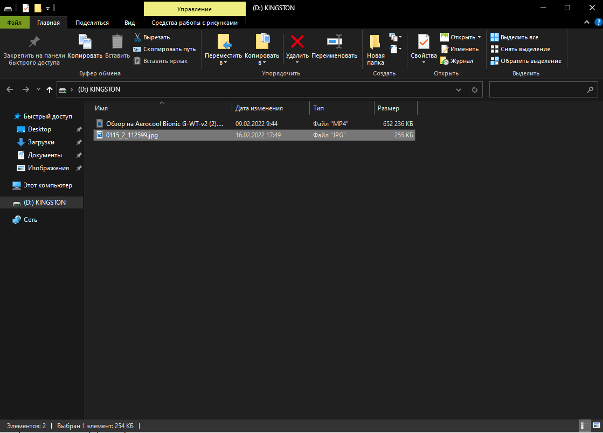Click the address bar path (D:) KINGSTON
The image size is (603, 433).
pos(99,89)
